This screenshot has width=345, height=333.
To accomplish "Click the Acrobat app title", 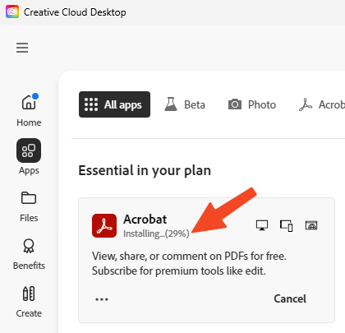I will coord(145,220).
